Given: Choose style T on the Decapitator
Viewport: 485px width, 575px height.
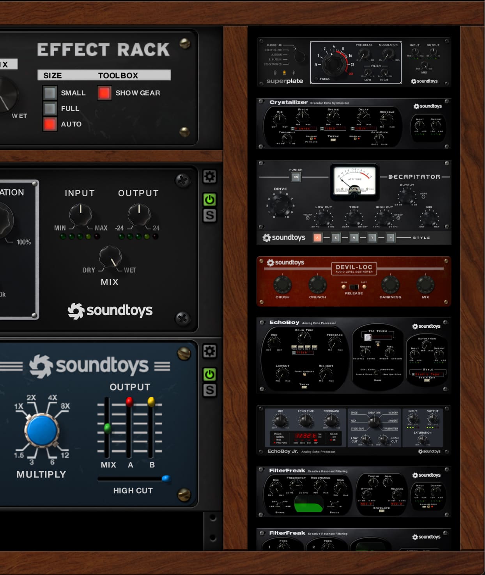Looking at the screenshot, I should (x=372, y=237).
